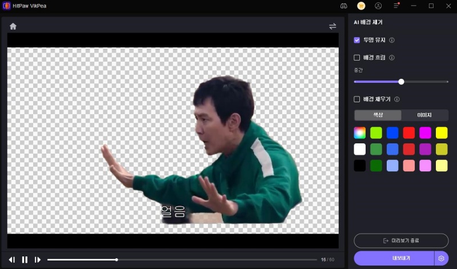Pause the video playback
Screen dimensions: 457x269
pos(25,260)
